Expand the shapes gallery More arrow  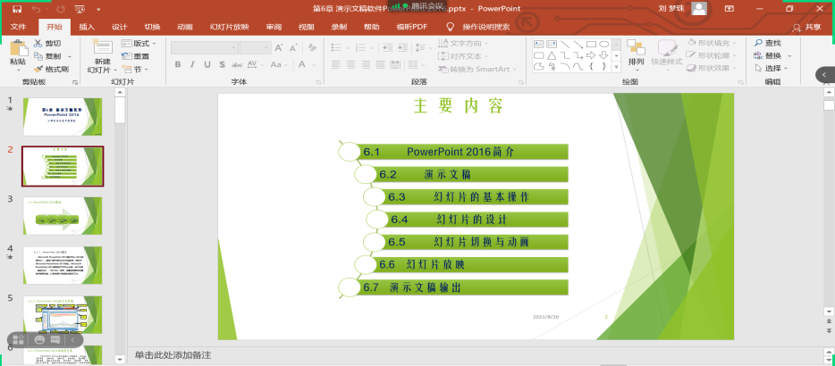(x=617, y=67)
